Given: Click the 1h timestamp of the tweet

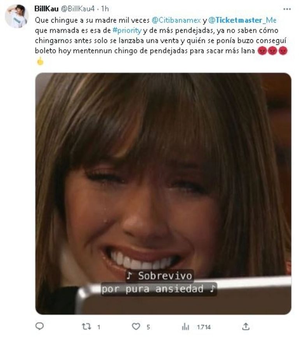Looking at the screenshot, I should 105,9.
